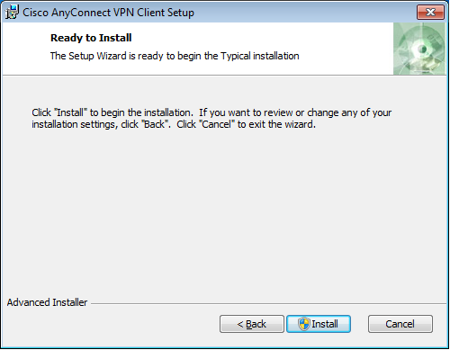
Task: Click the "Setup Wizard is ready" subtitle text
Action: point(175,56)
